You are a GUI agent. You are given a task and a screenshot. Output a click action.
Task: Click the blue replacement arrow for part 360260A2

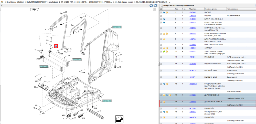164,84
